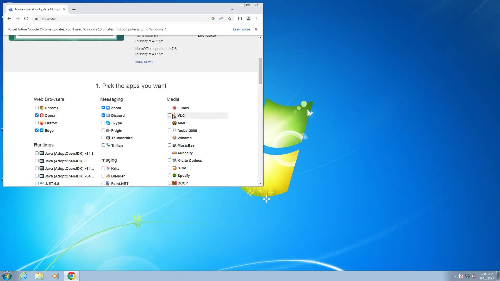Click the page's vertical scrollbar thumb
The width and height of the screenshot is (500, 281).
click(x=260, y=71)
